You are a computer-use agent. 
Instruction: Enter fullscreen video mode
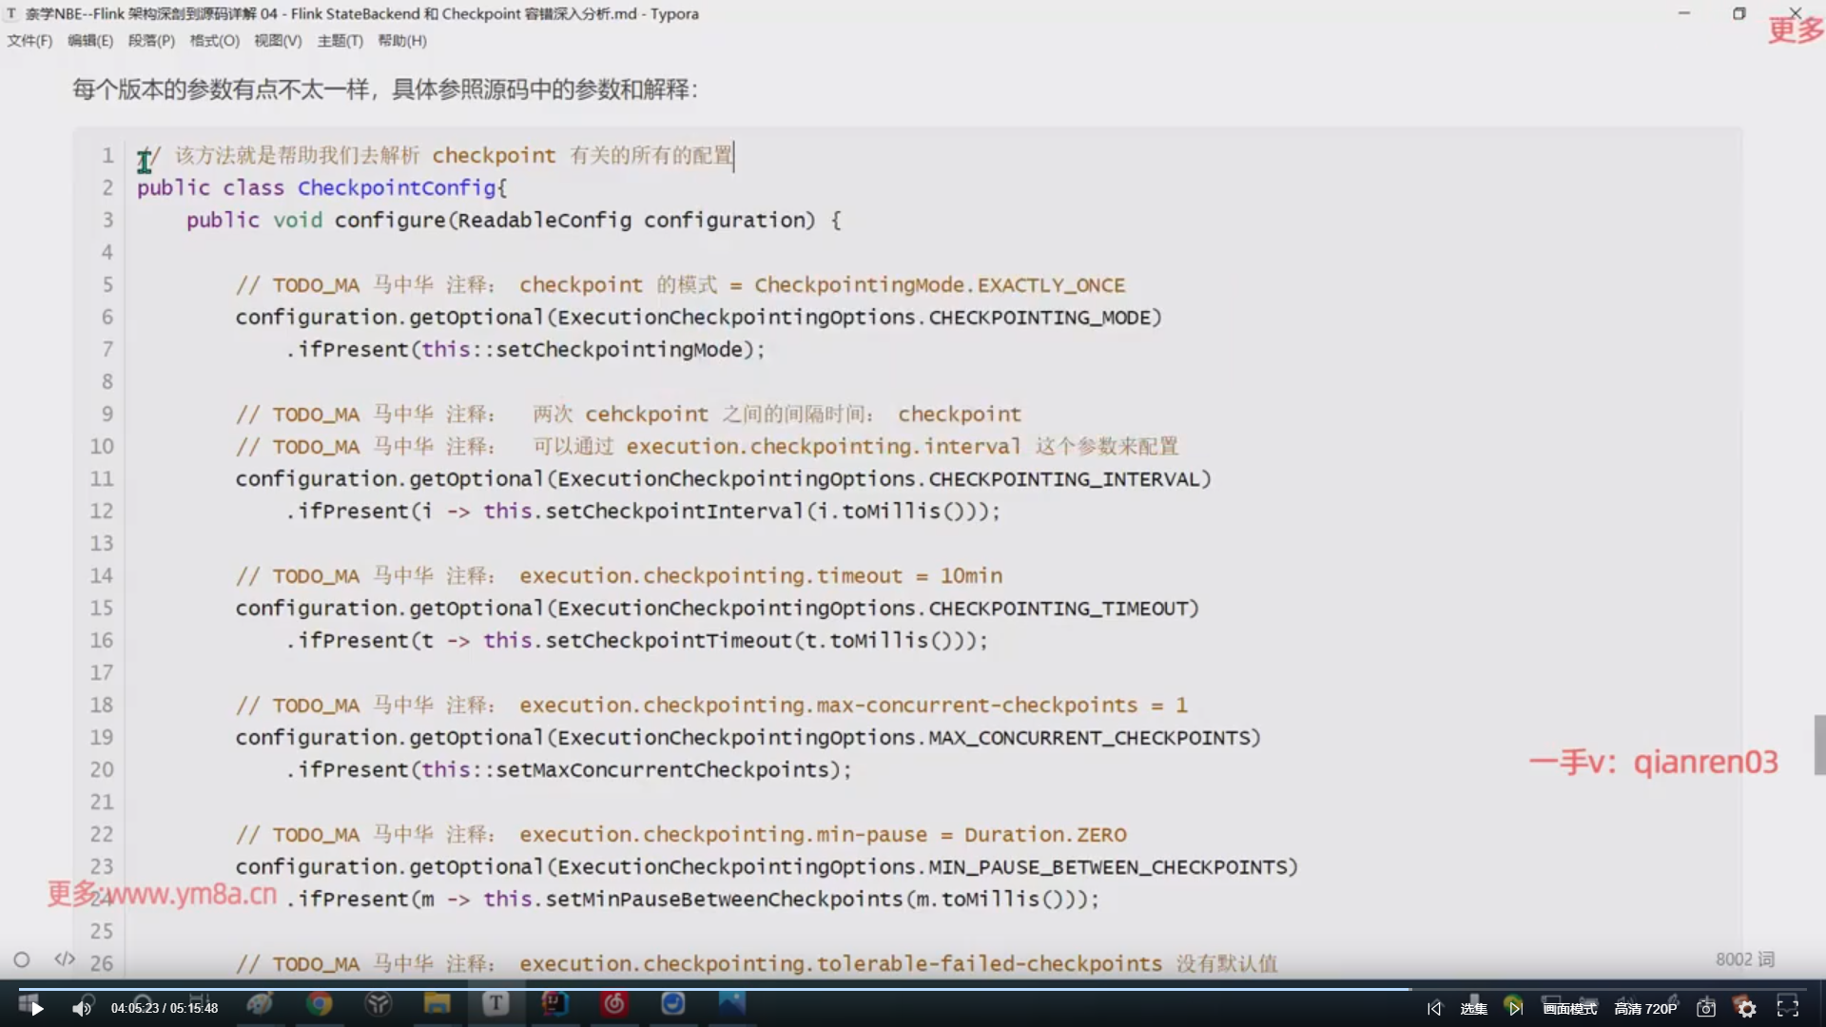1788,1008
